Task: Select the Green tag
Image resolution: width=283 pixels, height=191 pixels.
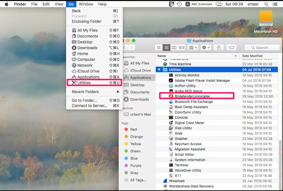Action: click(133, 151)
